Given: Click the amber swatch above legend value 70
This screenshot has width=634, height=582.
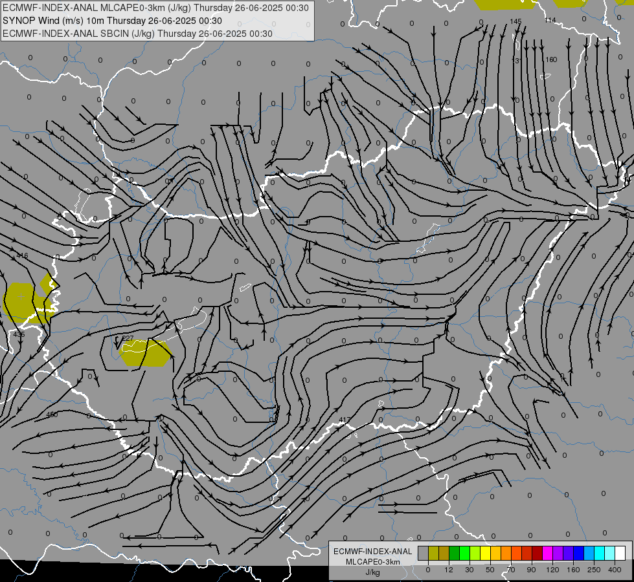Looking at the screenshot, I should pyautogui.click(x=506, y=553).
